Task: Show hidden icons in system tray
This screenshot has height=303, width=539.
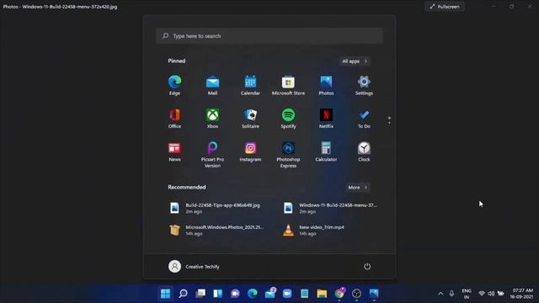Action: pos(440,294)
